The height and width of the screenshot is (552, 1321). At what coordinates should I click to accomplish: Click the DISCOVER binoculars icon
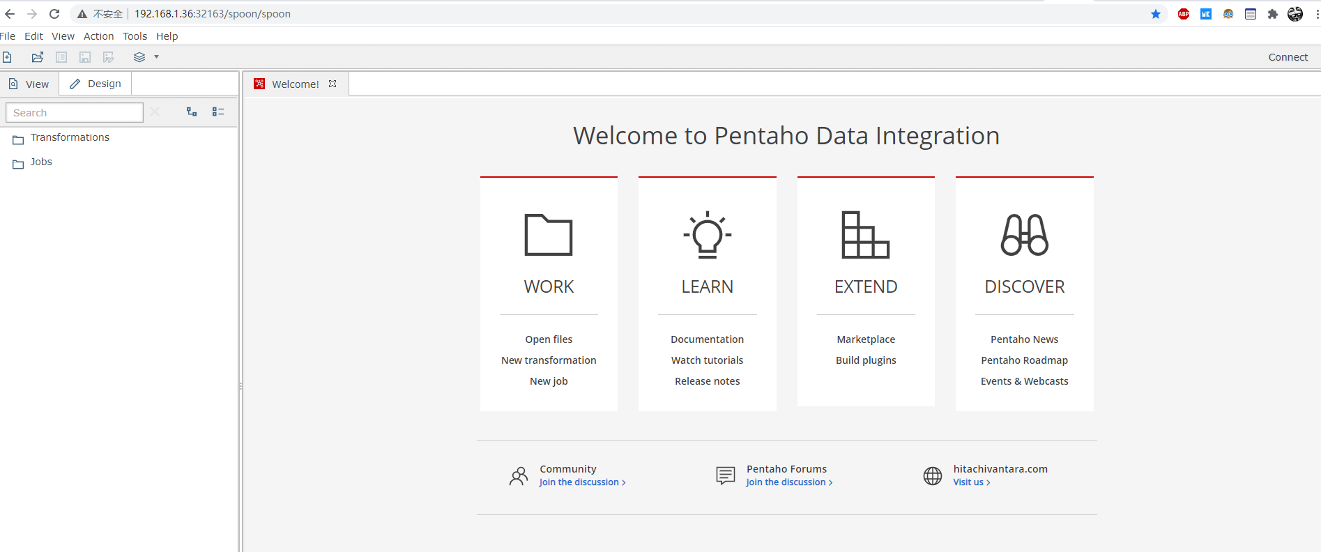click(1025, 235)
